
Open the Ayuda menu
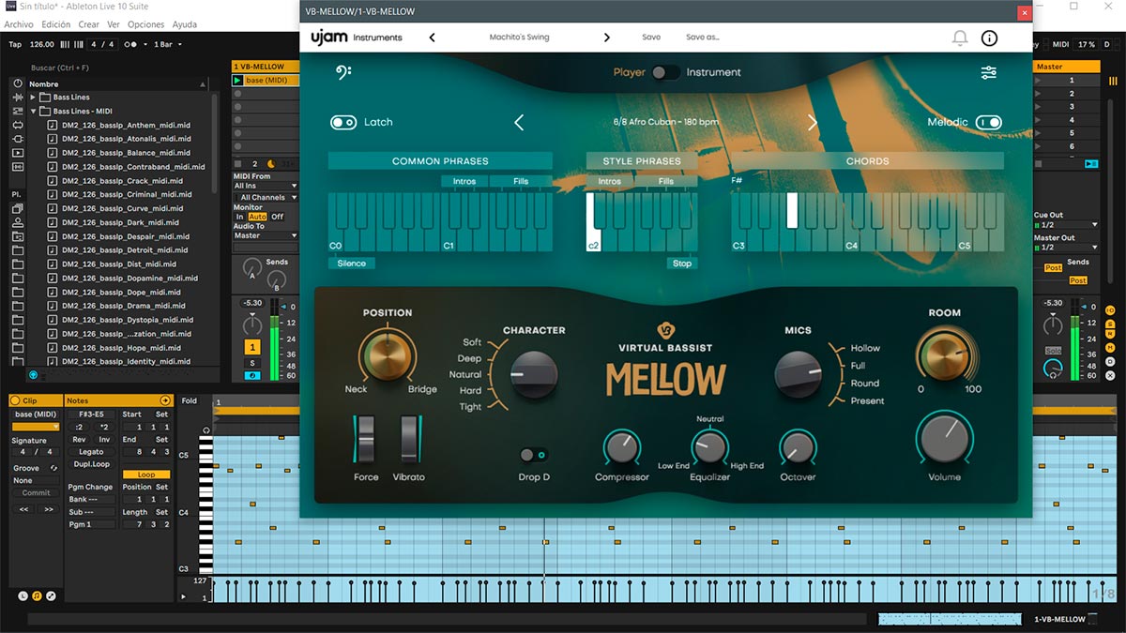tap(184, 24)
